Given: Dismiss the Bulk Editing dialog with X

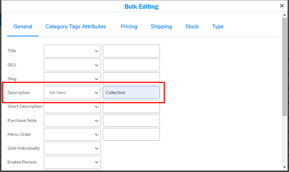Looking at the screenshot, I should 282,5.
